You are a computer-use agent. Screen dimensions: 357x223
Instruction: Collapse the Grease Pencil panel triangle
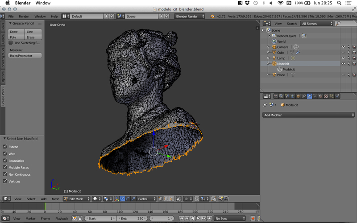[10, 23]
